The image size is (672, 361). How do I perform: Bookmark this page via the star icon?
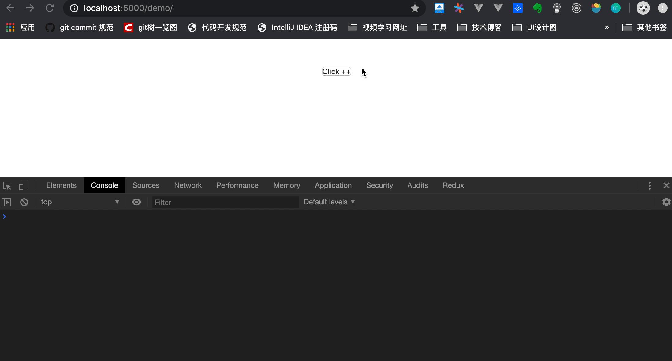pos(415,8)
